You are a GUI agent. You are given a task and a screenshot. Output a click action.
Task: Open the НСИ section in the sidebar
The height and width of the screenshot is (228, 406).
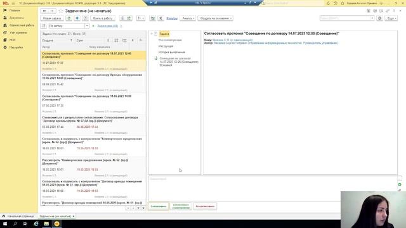click(x=13, y=40)
